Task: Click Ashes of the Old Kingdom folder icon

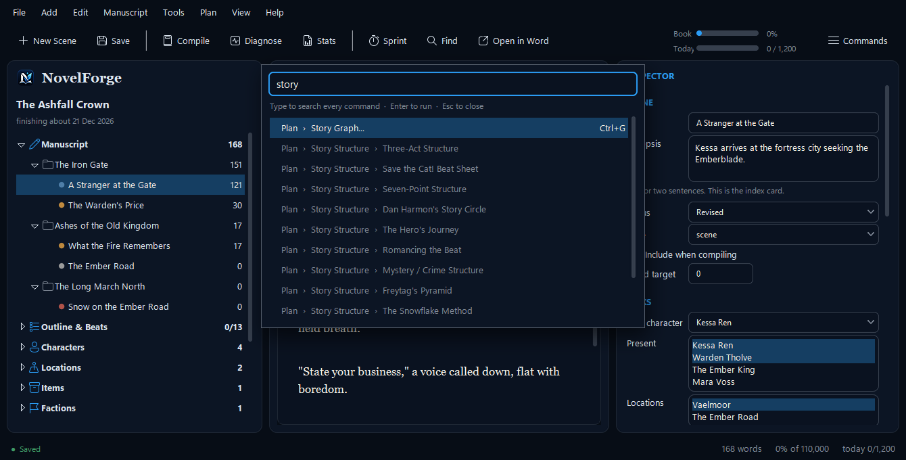Action: 48,225
